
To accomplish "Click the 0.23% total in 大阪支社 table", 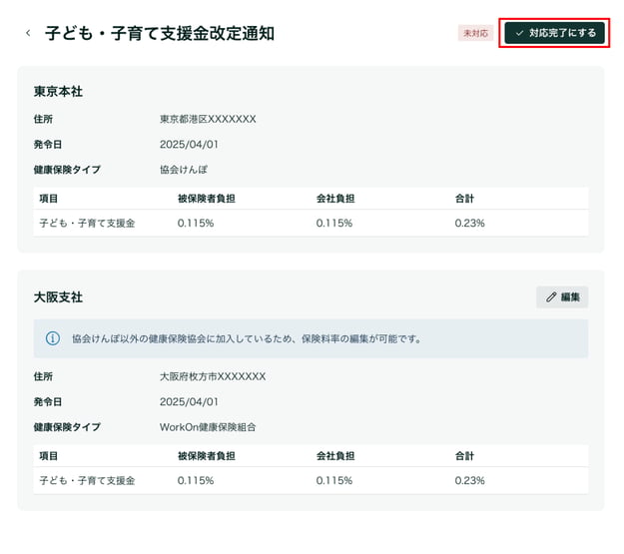I will click(x=469, y=480).
